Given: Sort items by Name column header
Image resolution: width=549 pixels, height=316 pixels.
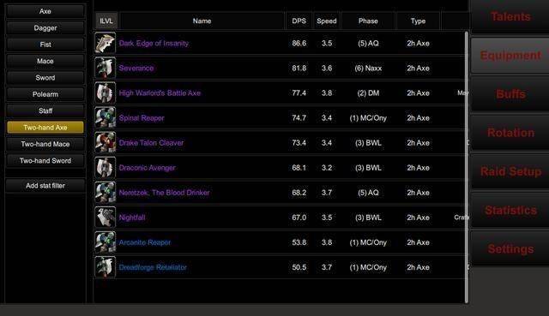Looking at the screenshot, I should pos(202,21).
